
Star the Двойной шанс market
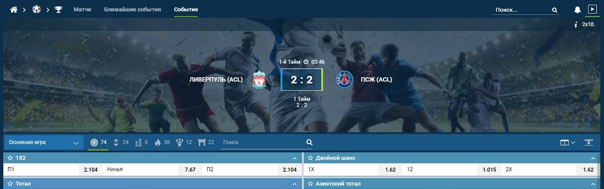[x=311, y=158]
